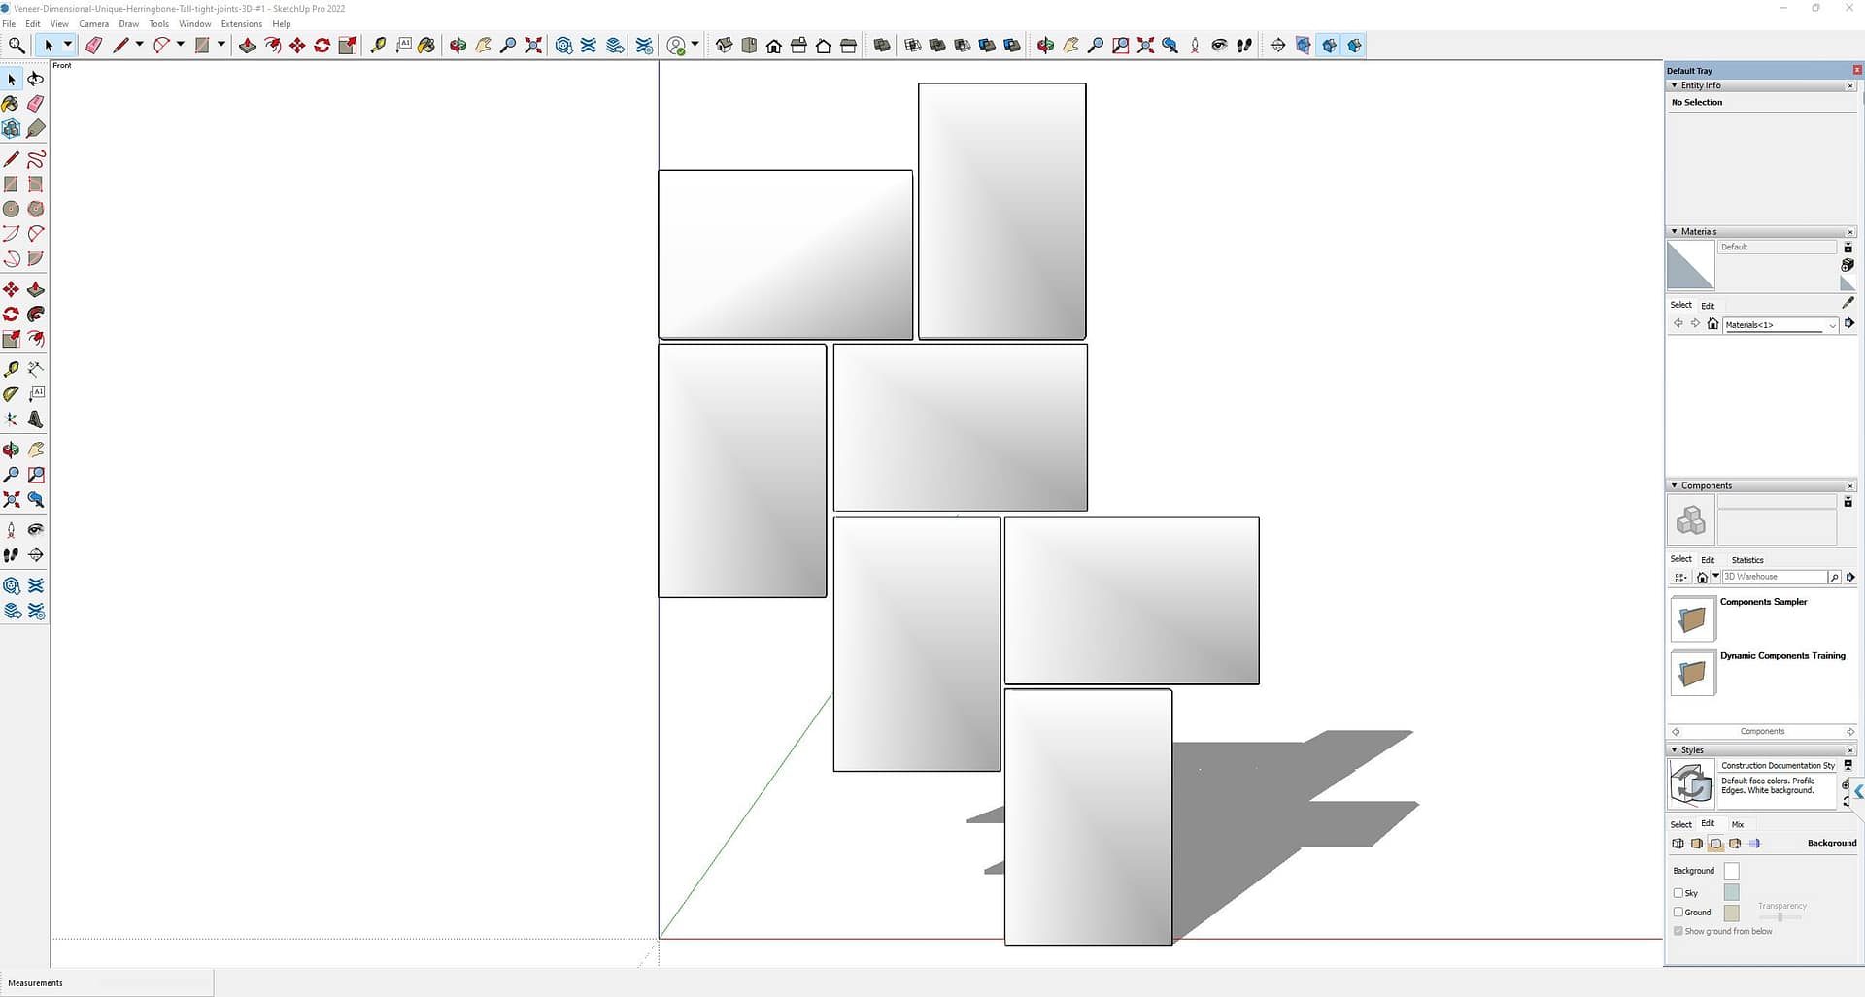Pick the material eyedropper sample tool
The width and height of the screenshot is (1865, 997).
click(x=1848, y=303)
